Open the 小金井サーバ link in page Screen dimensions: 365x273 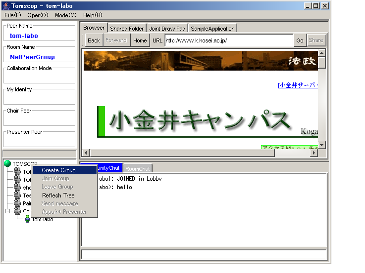[x=298, y=85]
